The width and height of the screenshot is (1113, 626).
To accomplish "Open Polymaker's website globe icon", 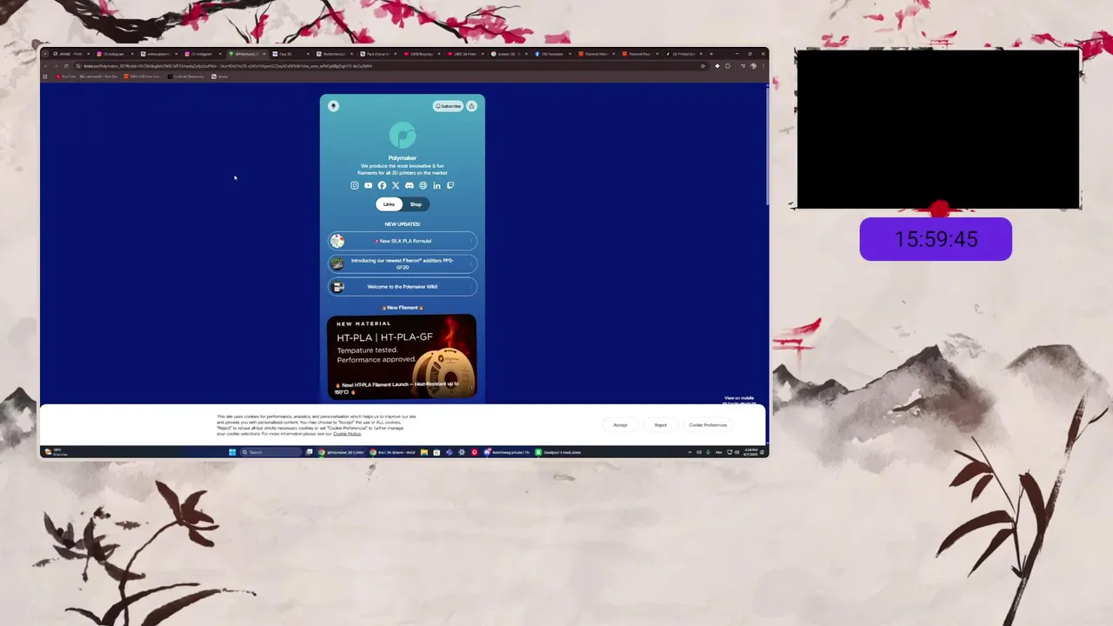I will (423, 185).
